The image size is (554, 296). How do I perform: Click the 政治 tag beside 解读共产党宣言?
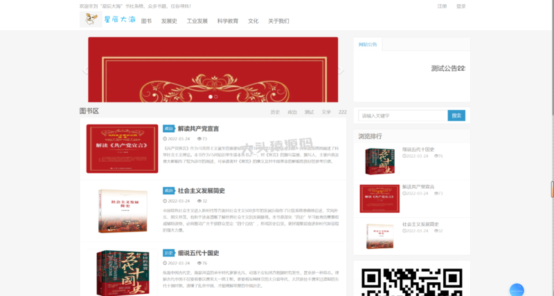[168, 129]
